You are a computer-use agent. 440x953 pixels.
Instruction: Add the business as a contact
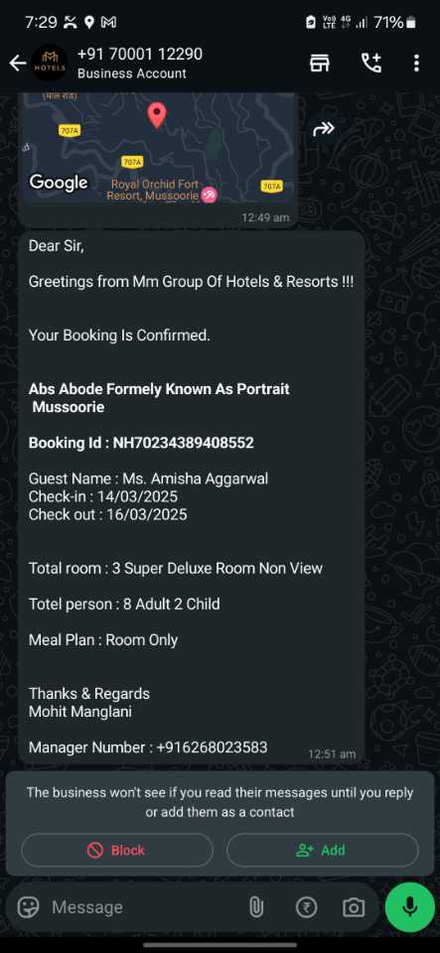[x=322, y=850]
